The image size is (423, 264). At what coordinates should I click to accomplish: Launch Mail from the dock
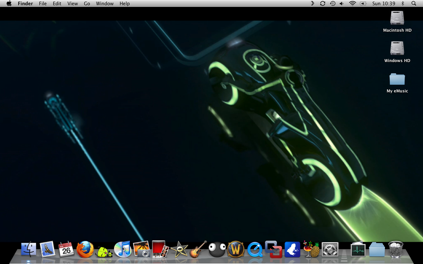(47, 249)
